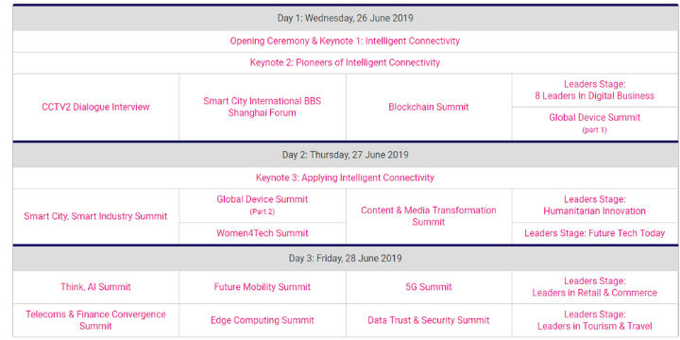Select the Think, AI Summit link

pos(95,287)
